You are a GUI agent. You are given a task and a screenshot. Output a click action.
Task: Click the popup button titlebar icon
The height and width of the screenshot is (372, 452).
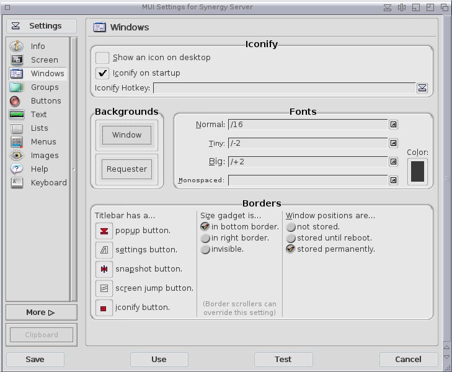[x=104, y=231]
